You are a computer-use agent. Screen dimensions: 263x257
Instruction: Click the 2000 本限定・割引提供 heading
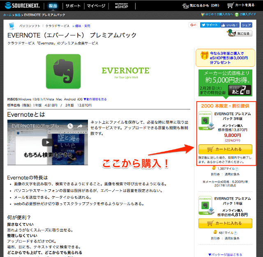coord(225,106)
